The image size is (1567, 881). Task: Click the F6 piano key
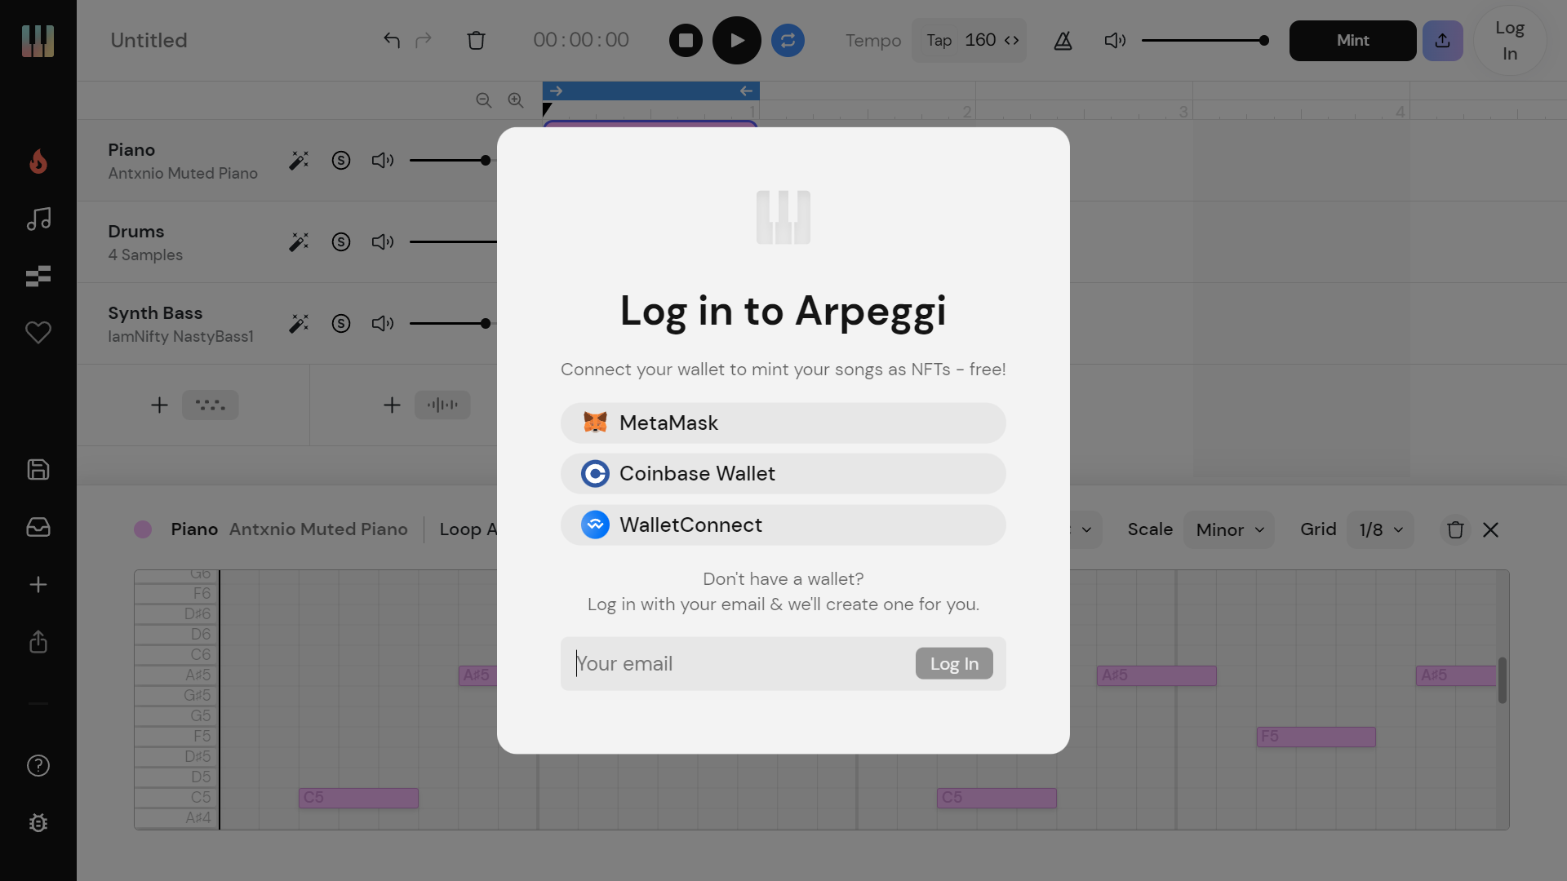(x=176, y=593)
